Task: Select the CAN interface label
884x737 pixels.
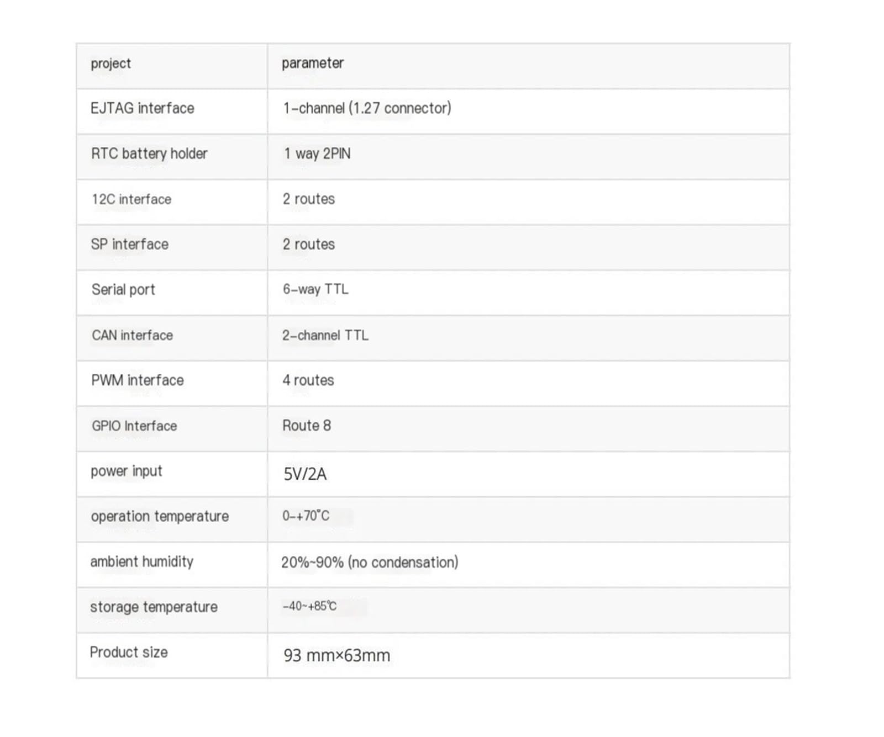Action: pos(133,335)
